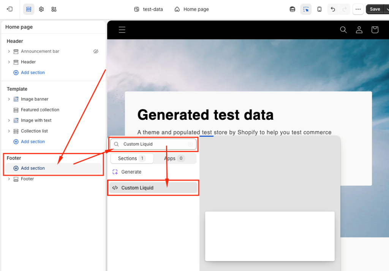Click the Save button

[375, 9]
